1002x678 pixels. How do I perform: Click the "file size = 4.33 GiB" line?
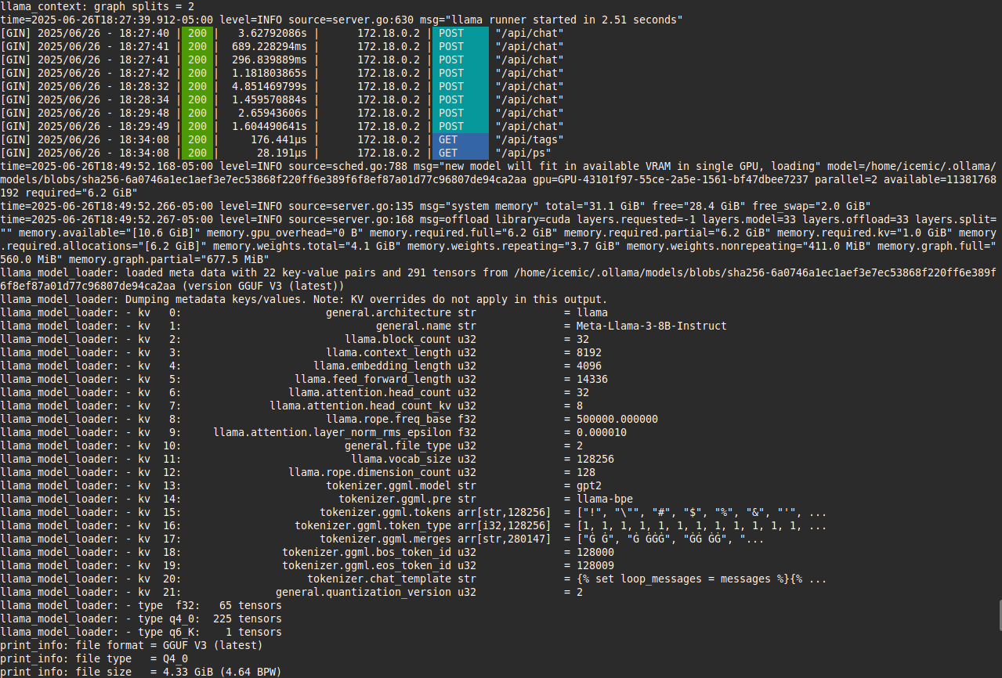click(x=141, y=672)
